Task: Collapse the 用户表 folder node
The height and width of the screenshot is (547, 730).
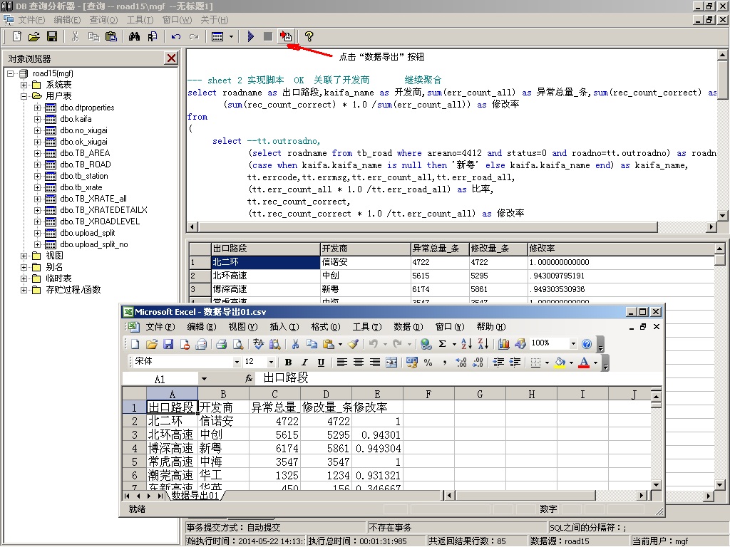Action: (24, 96)
